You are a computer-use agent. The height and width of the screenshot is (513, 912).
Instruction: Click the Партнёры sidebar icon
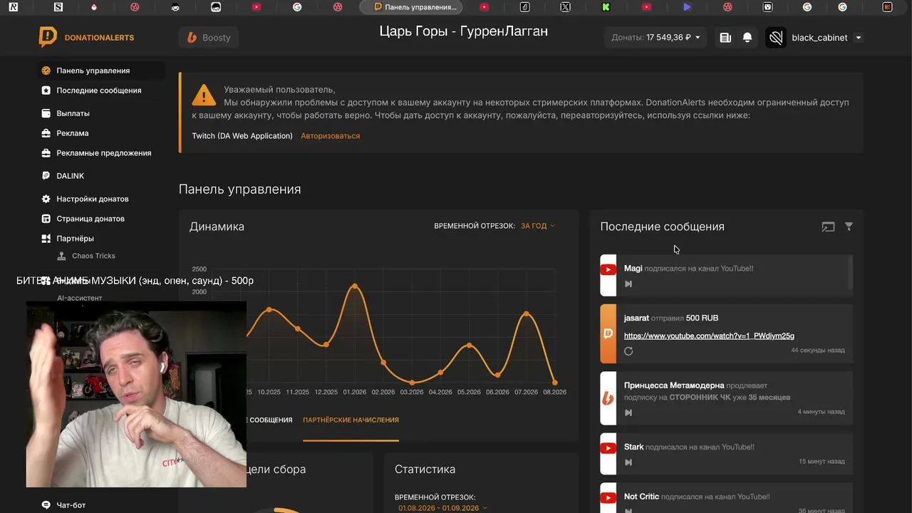tap(46, 239)
